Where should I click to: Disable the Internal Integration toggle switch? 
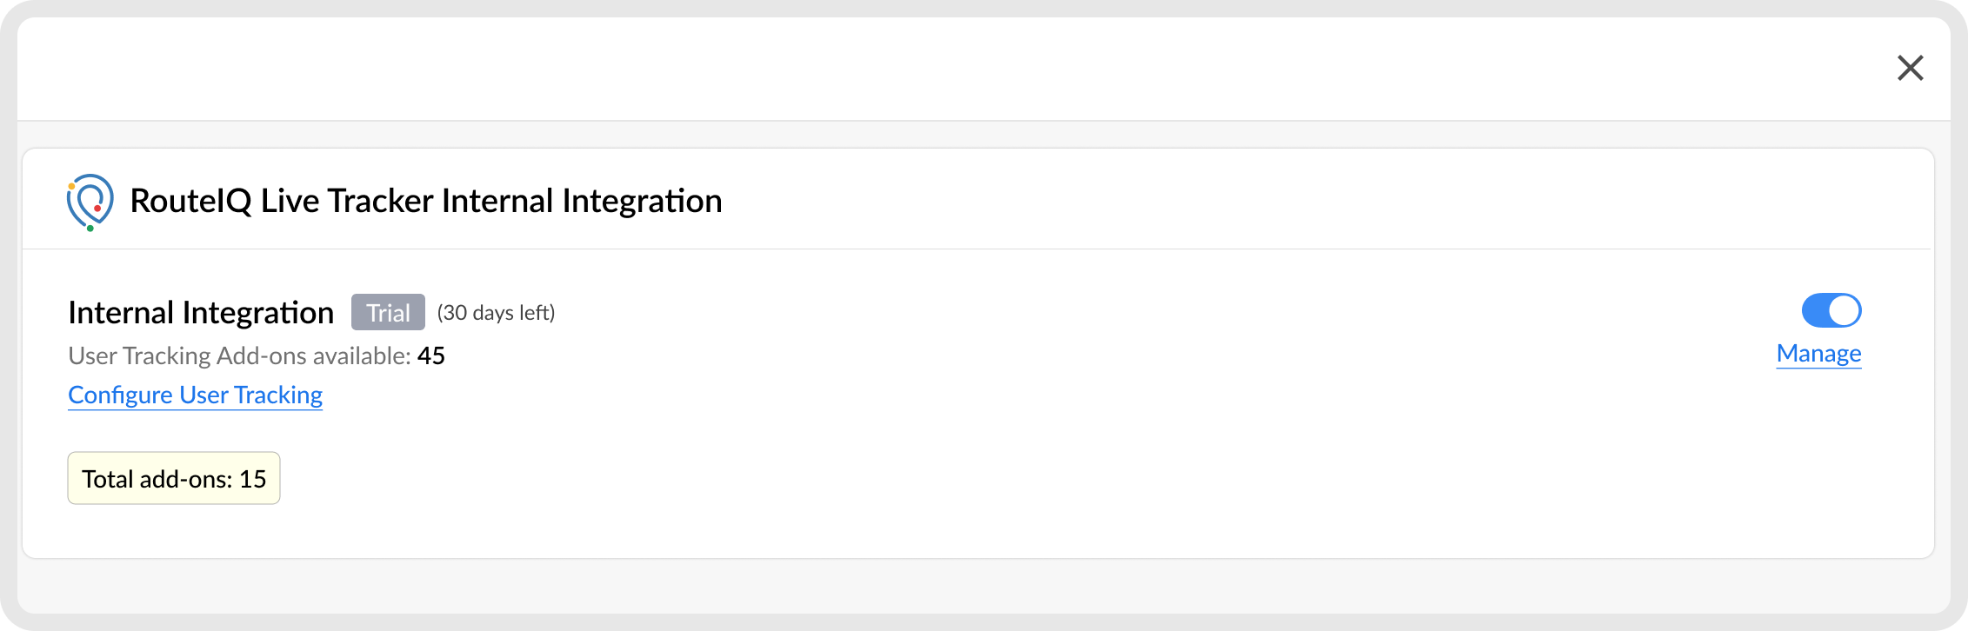(x=1831, y=310)
